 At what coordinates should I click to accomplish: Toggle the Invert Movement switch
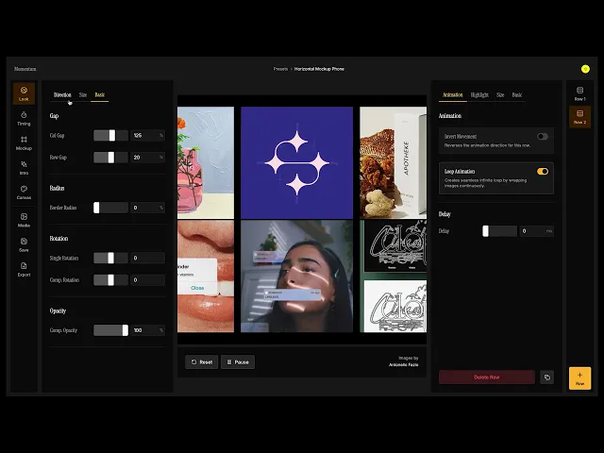[x=543, y=136]
